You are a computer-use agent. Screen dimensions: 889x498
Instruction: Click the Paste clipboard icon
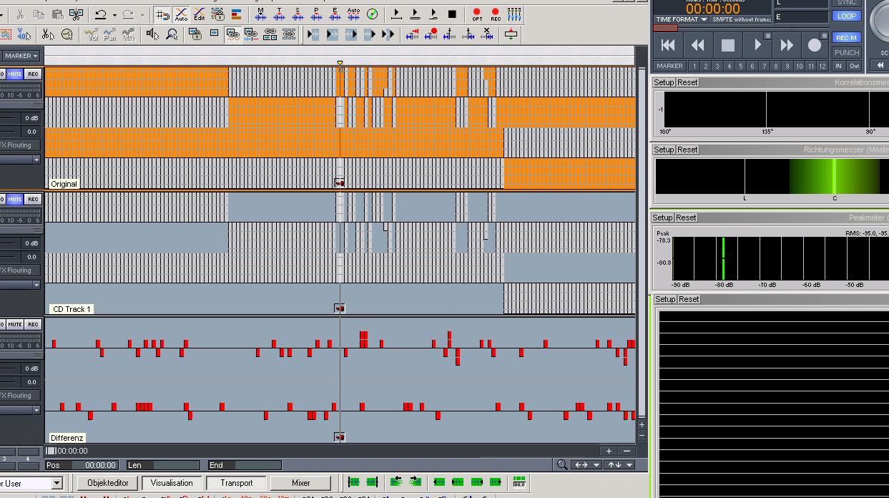pyautogui.click(x=57, y=14)
